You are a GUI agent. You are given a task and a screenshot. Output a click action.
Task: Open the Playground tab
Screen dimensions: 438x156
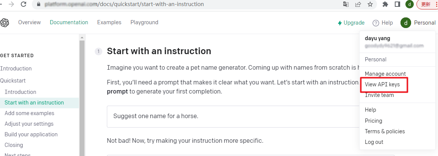144,22
